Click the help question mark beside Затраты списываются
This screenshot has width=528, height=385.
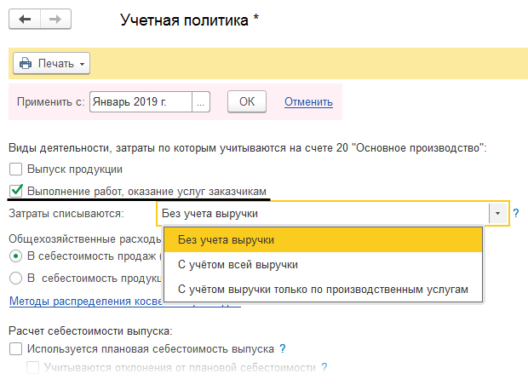point(515,214)
